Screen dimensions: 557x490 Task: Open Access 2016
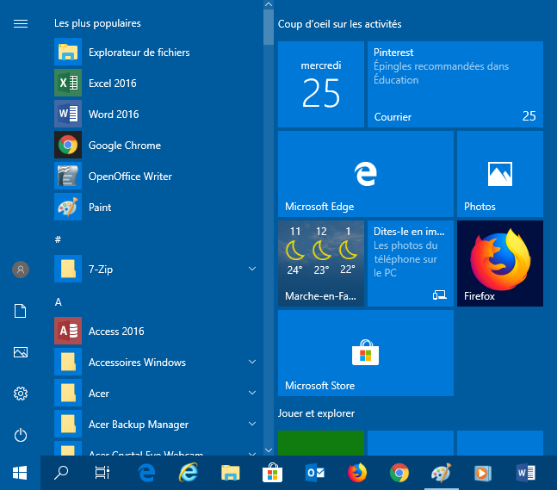[x=157, y=332]
